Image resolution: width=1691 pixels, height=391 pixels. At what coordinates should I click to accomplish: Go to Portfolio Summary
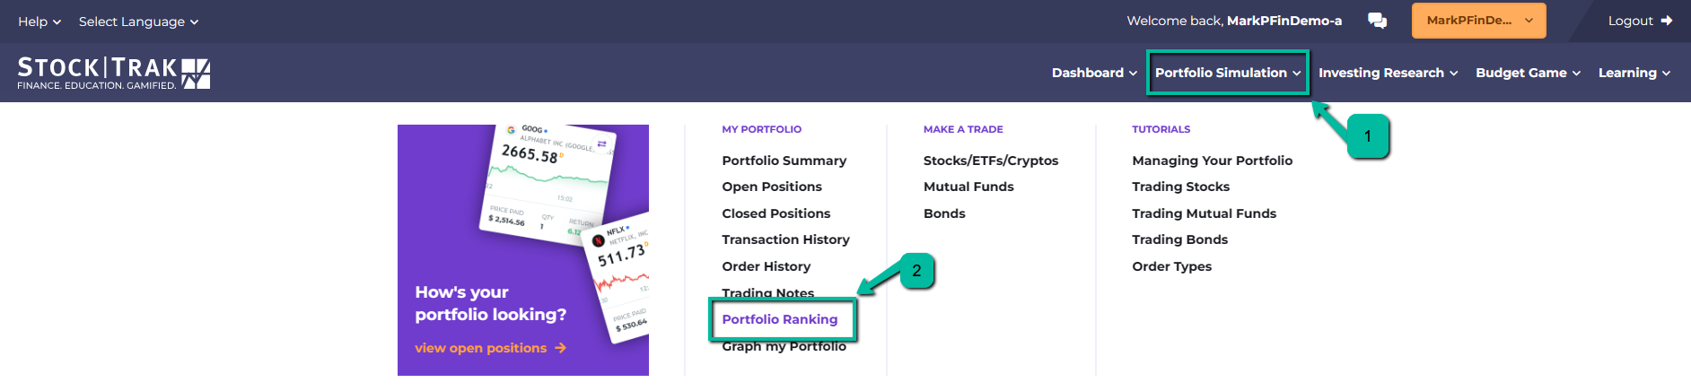pos(784,161)
